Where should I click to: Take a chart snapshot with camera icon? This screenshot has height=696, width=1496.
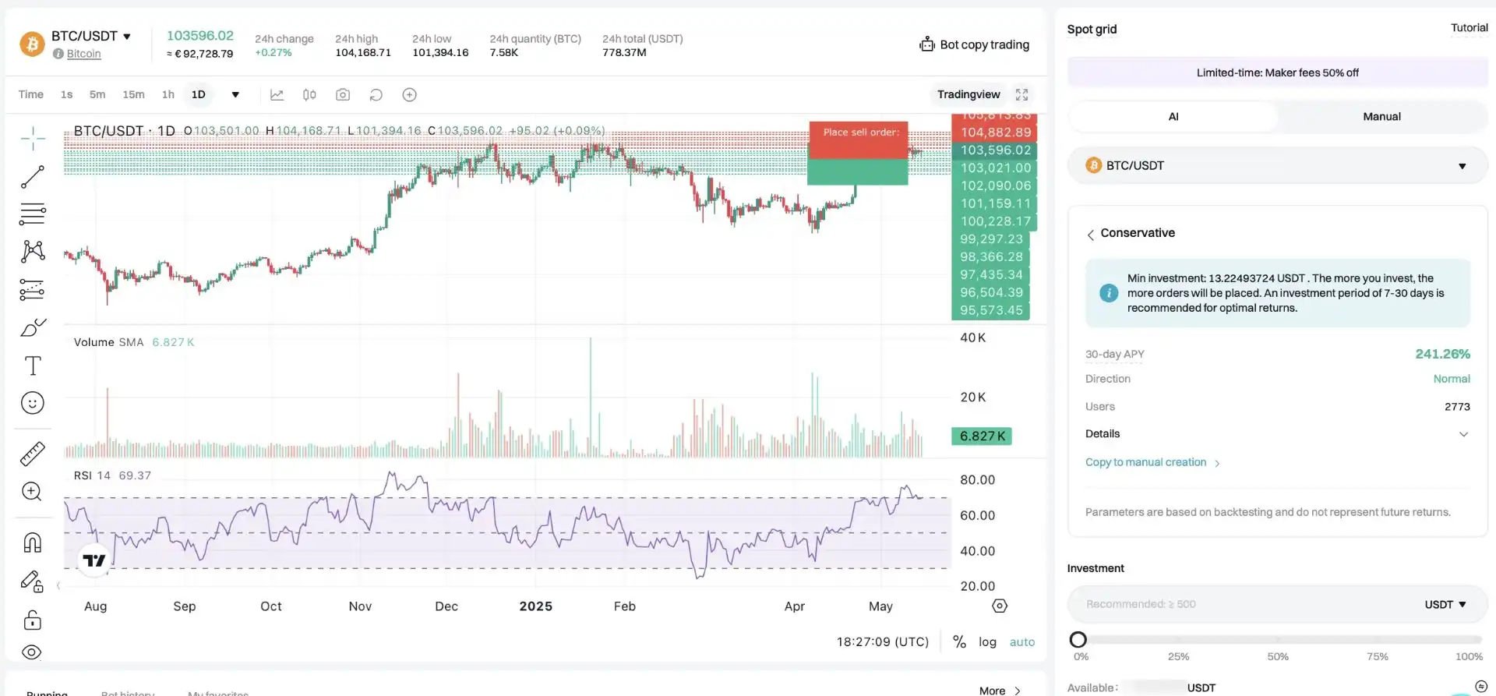tap(342, 95)
